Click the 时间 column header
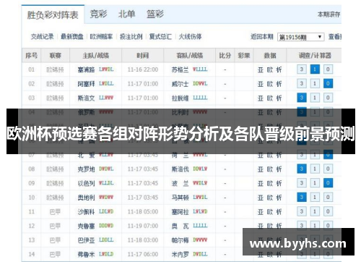The image size is (361, 262). pos(143,56)
